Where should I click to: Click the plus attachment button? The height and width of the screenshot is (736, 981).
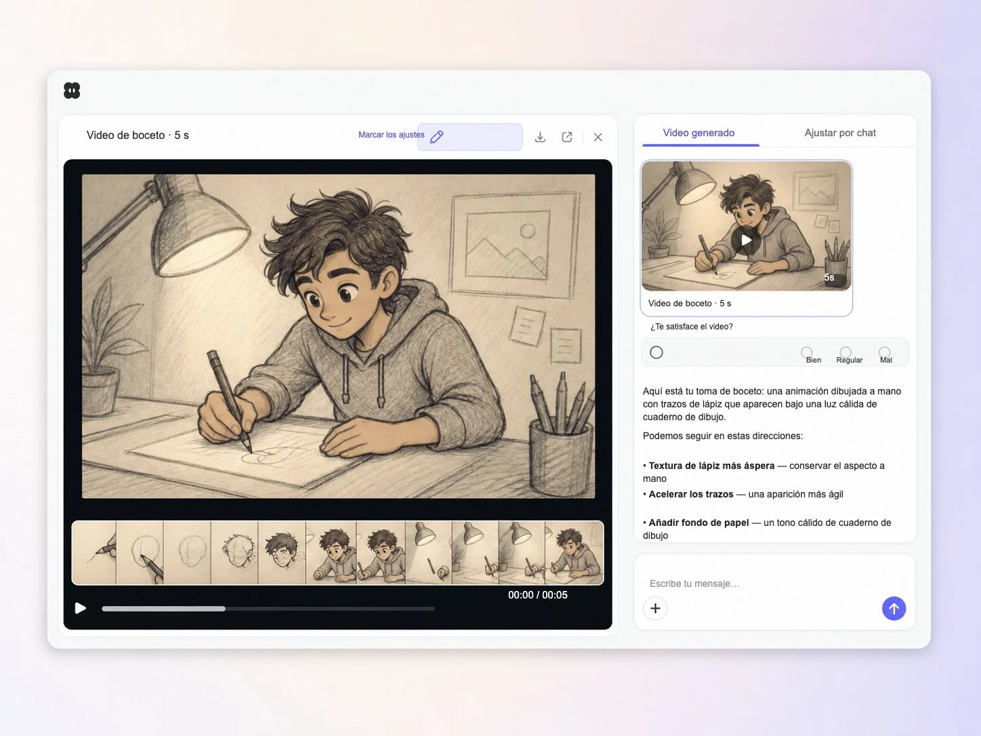point(655,609)
